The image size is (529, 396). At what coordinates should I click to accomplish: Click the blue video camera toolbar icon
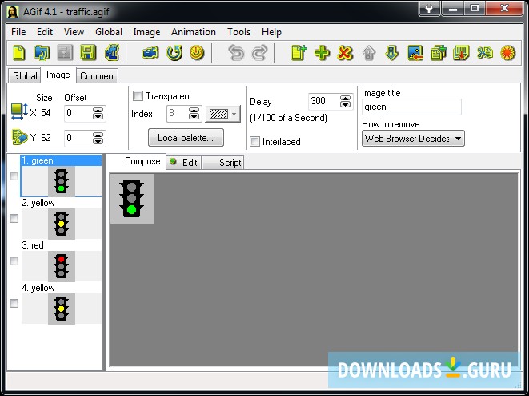(x=150, y=53)
